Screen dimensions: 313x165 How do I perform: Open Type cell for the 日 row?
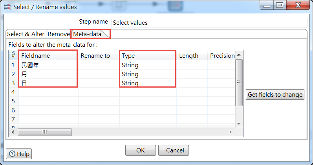click(x=148, y=83)
